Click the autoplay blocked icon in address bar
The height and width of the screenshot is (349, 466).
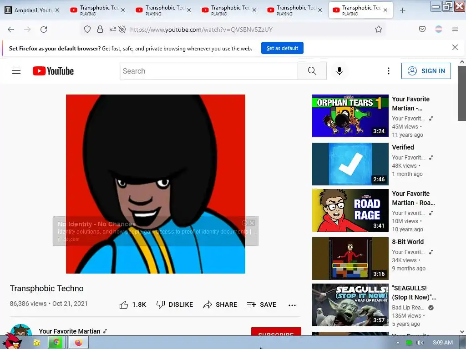[x=122, y=29]
